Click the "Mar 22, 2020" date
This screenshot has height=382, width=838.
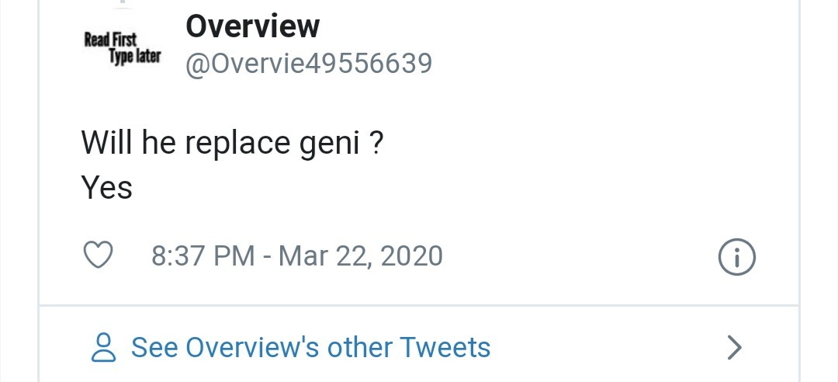[x=360, y=255]
